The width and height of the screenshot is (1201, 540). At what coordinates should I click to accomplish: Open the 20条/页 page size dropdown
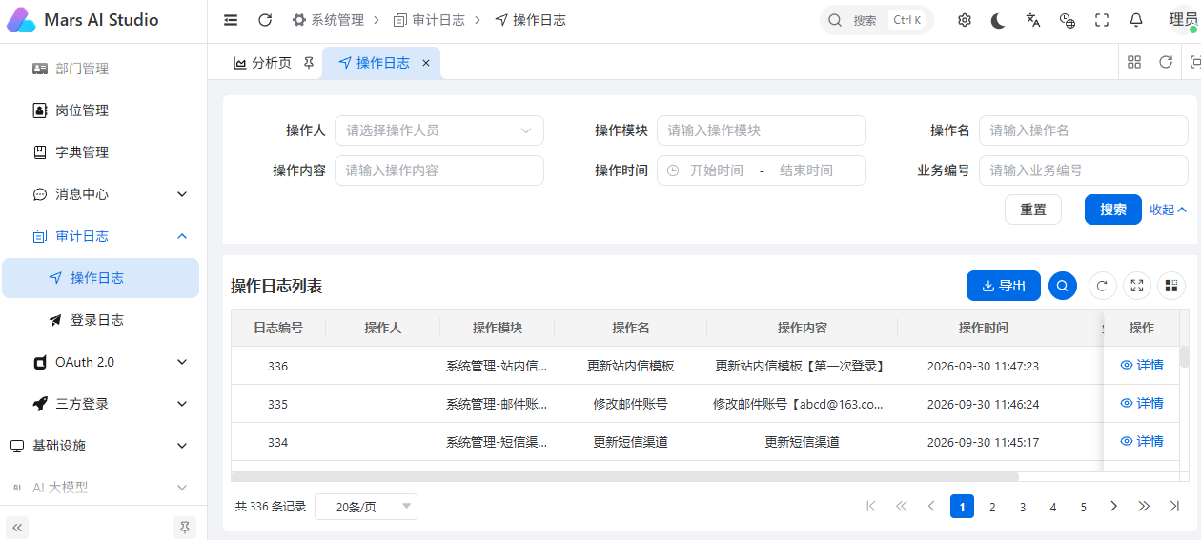coord(366,507)
